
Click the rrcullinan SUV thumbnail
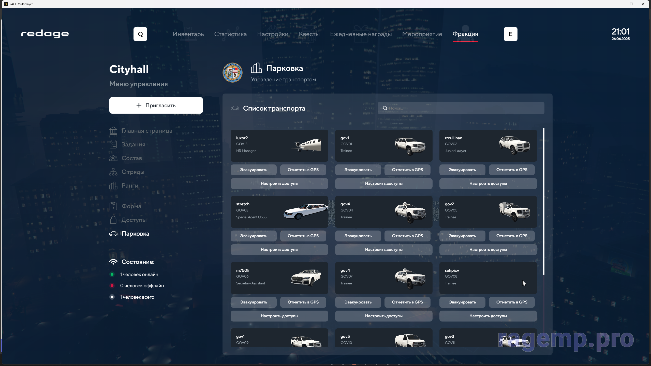515,145
